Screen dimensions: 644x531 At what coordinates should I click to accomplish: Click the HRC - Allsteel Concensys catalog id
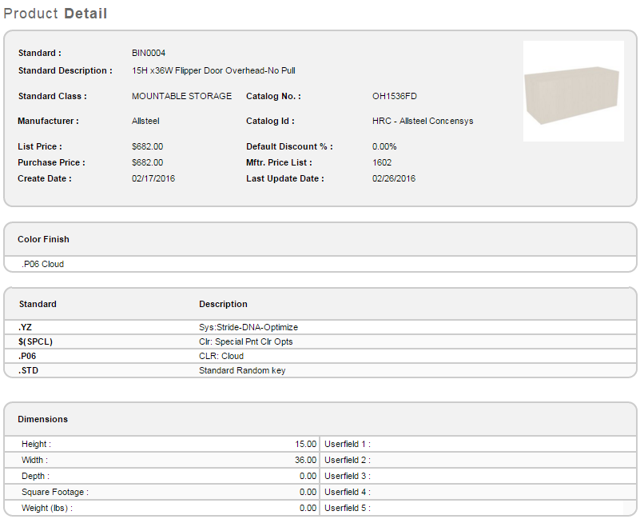pyautogui.click(x=423, y=121)
